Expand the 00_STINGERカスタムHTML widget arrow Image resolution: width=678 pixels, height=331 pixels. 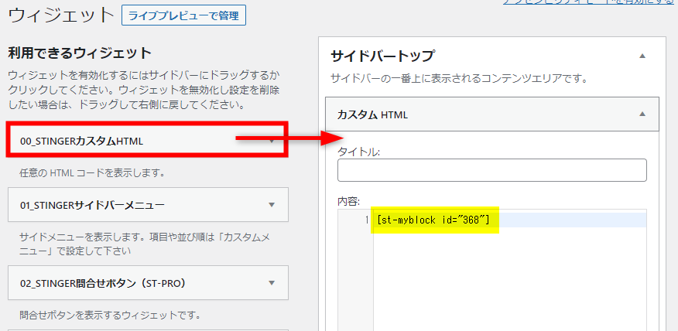(271, 141)
